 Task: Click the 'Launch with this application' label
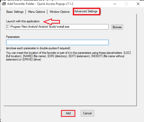pyautogui.click(x=23, y=21)
